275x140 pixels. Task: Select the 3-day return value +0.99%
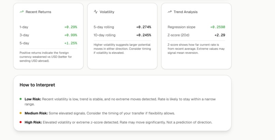click(71, 35)
